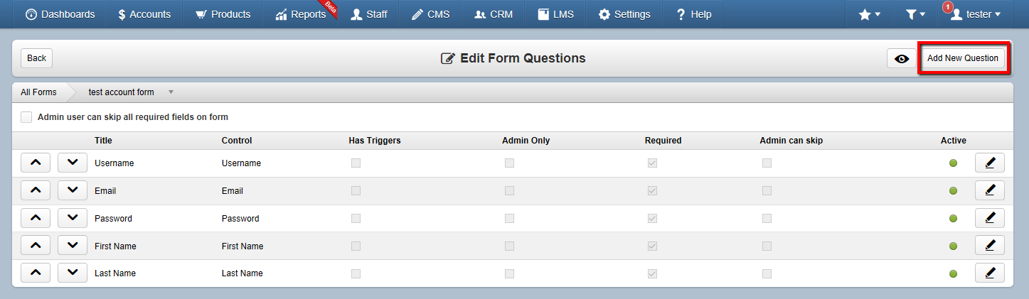Toggle Required checkbox for Username row
Image resolution: width=1029 pixels, height=299 pixels.
tap(652, 163)
